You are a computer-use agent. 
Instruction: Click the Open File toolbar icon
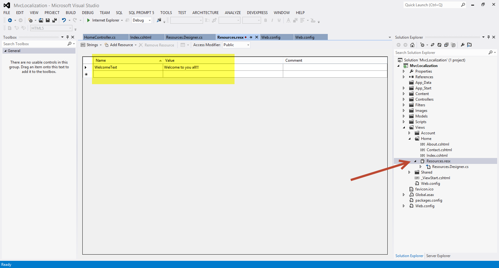(41, 20)
